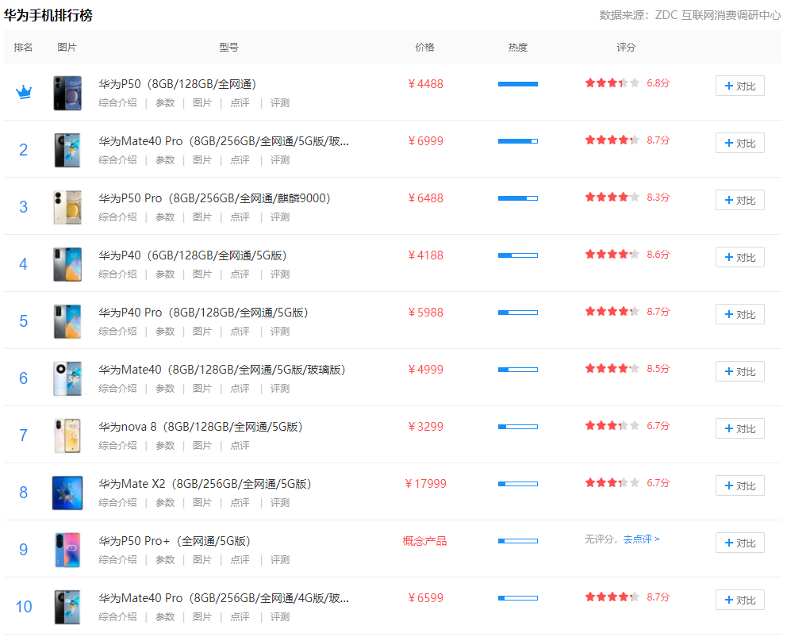
Task: Open the 华为nova 8 title link
Action: [x=200, y=427]
